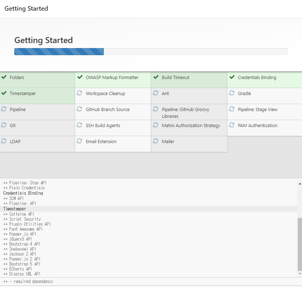This screenshot has width=302, height=288.
Task: Click the log scrollbar down arrow
Action: click(x=300, y=274)
